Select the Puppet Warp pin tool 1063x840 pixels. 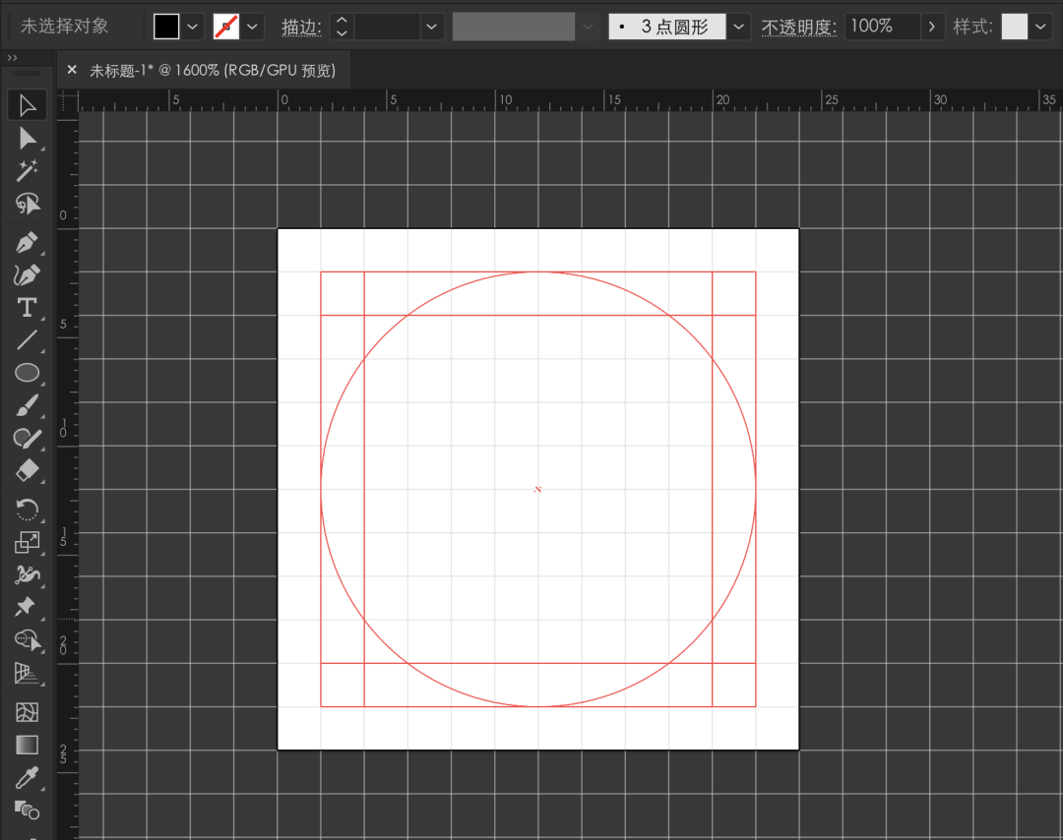pos(28,607)
